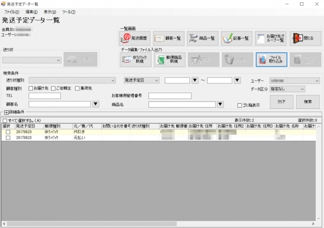Tick the ご依頼主 checkbox
The height and width of the screenshot is (228, 324).
click(x=53, y=89)
